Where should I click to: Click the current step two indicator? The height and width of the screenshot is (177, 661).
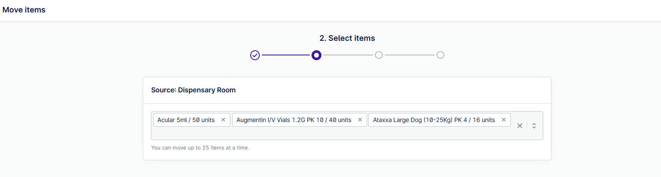(x=317, y=55)
